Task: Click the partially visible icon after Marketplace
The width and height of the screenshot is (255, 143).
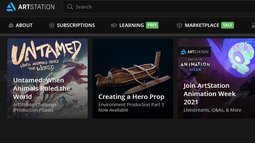Action: tap(253, 25)
